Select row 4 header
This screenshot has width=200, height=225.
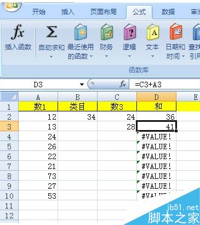9,136
